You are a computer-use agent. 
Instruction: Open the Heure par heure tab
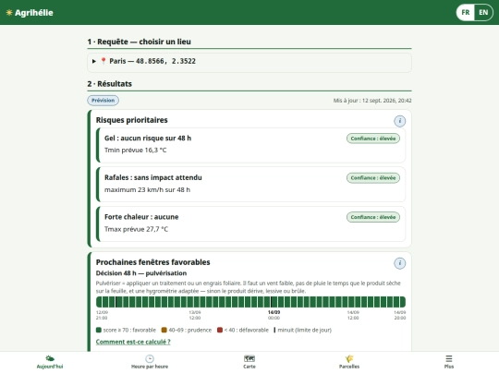tap(150, 362)
